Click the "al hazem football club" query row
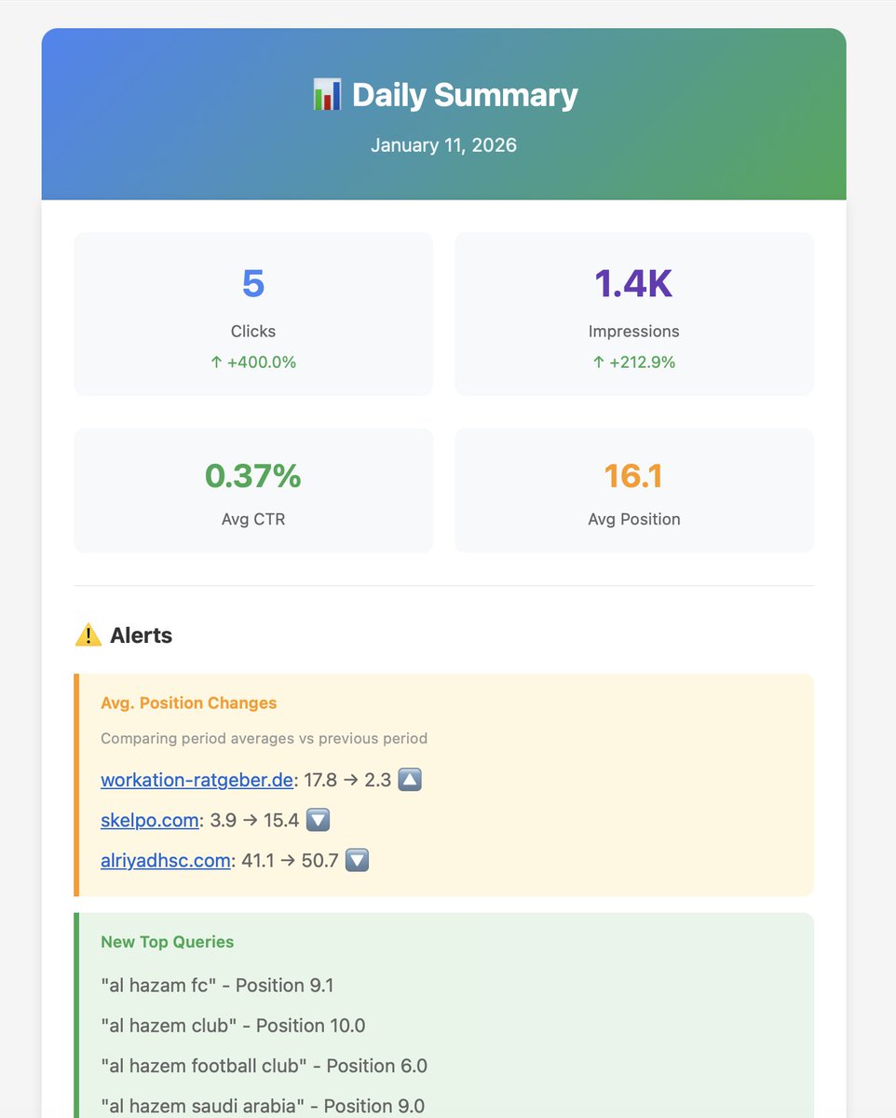The image size is (896, 1118). (x=265, y=1065)
